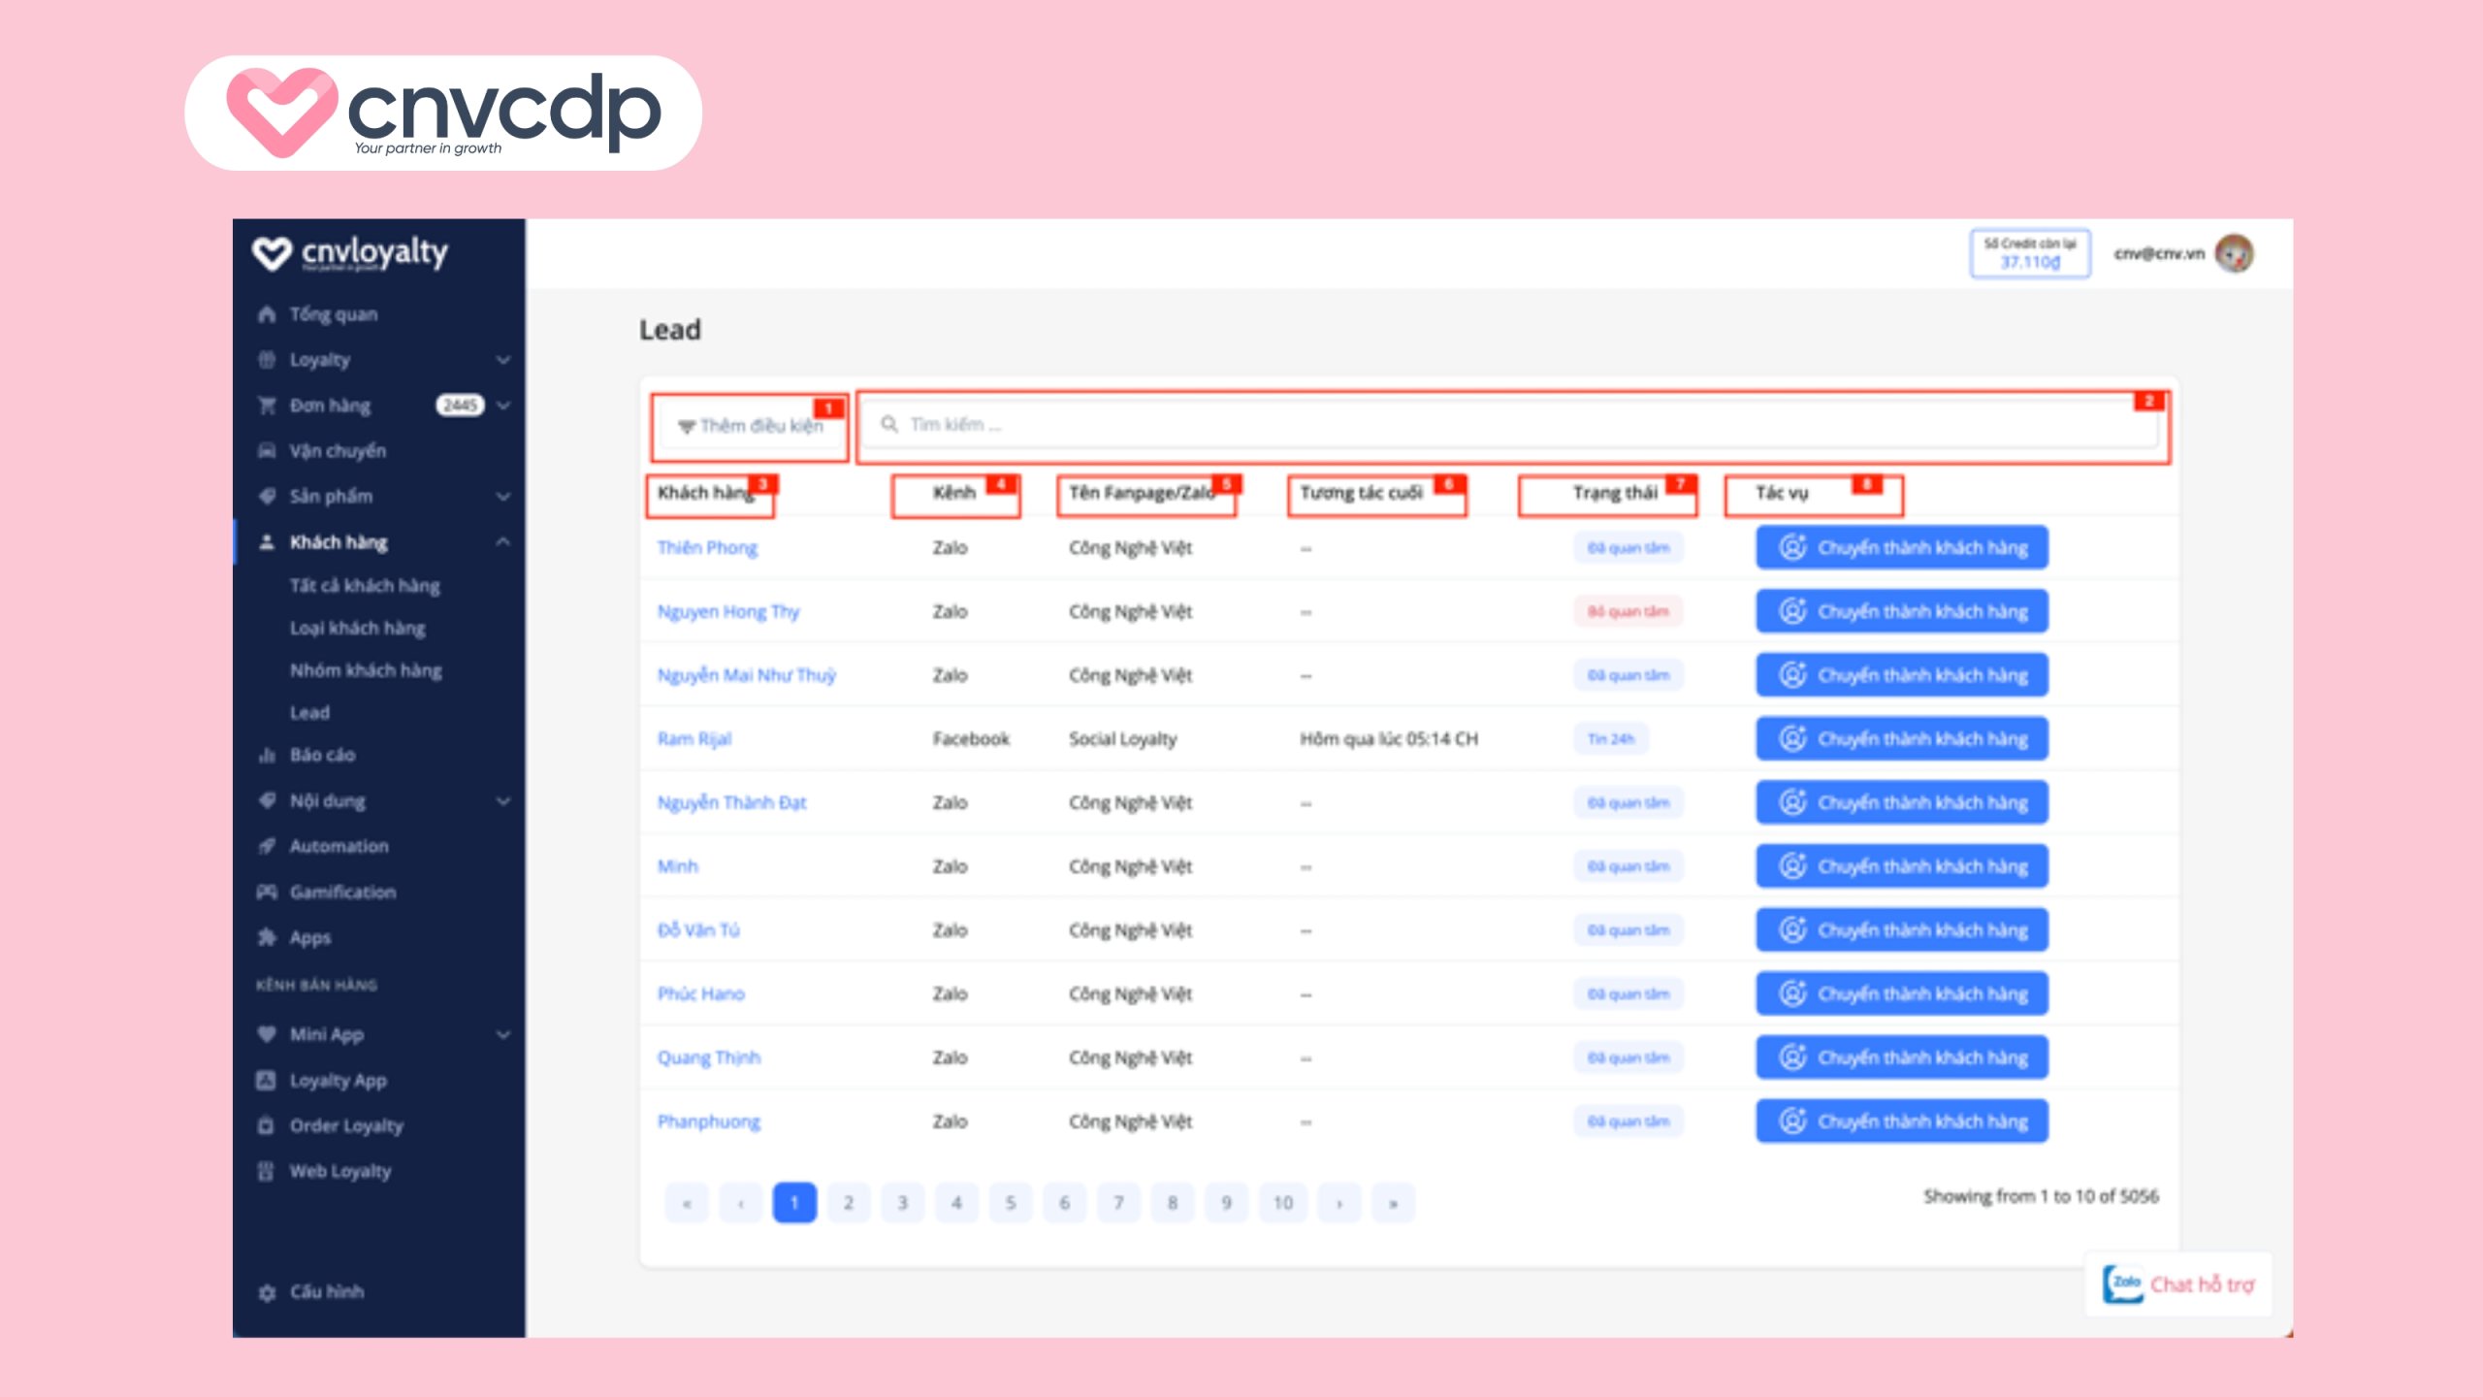
Task: Open Loại khách hàng submenu item
Action: pyautogui.click(x=357, y=628)
